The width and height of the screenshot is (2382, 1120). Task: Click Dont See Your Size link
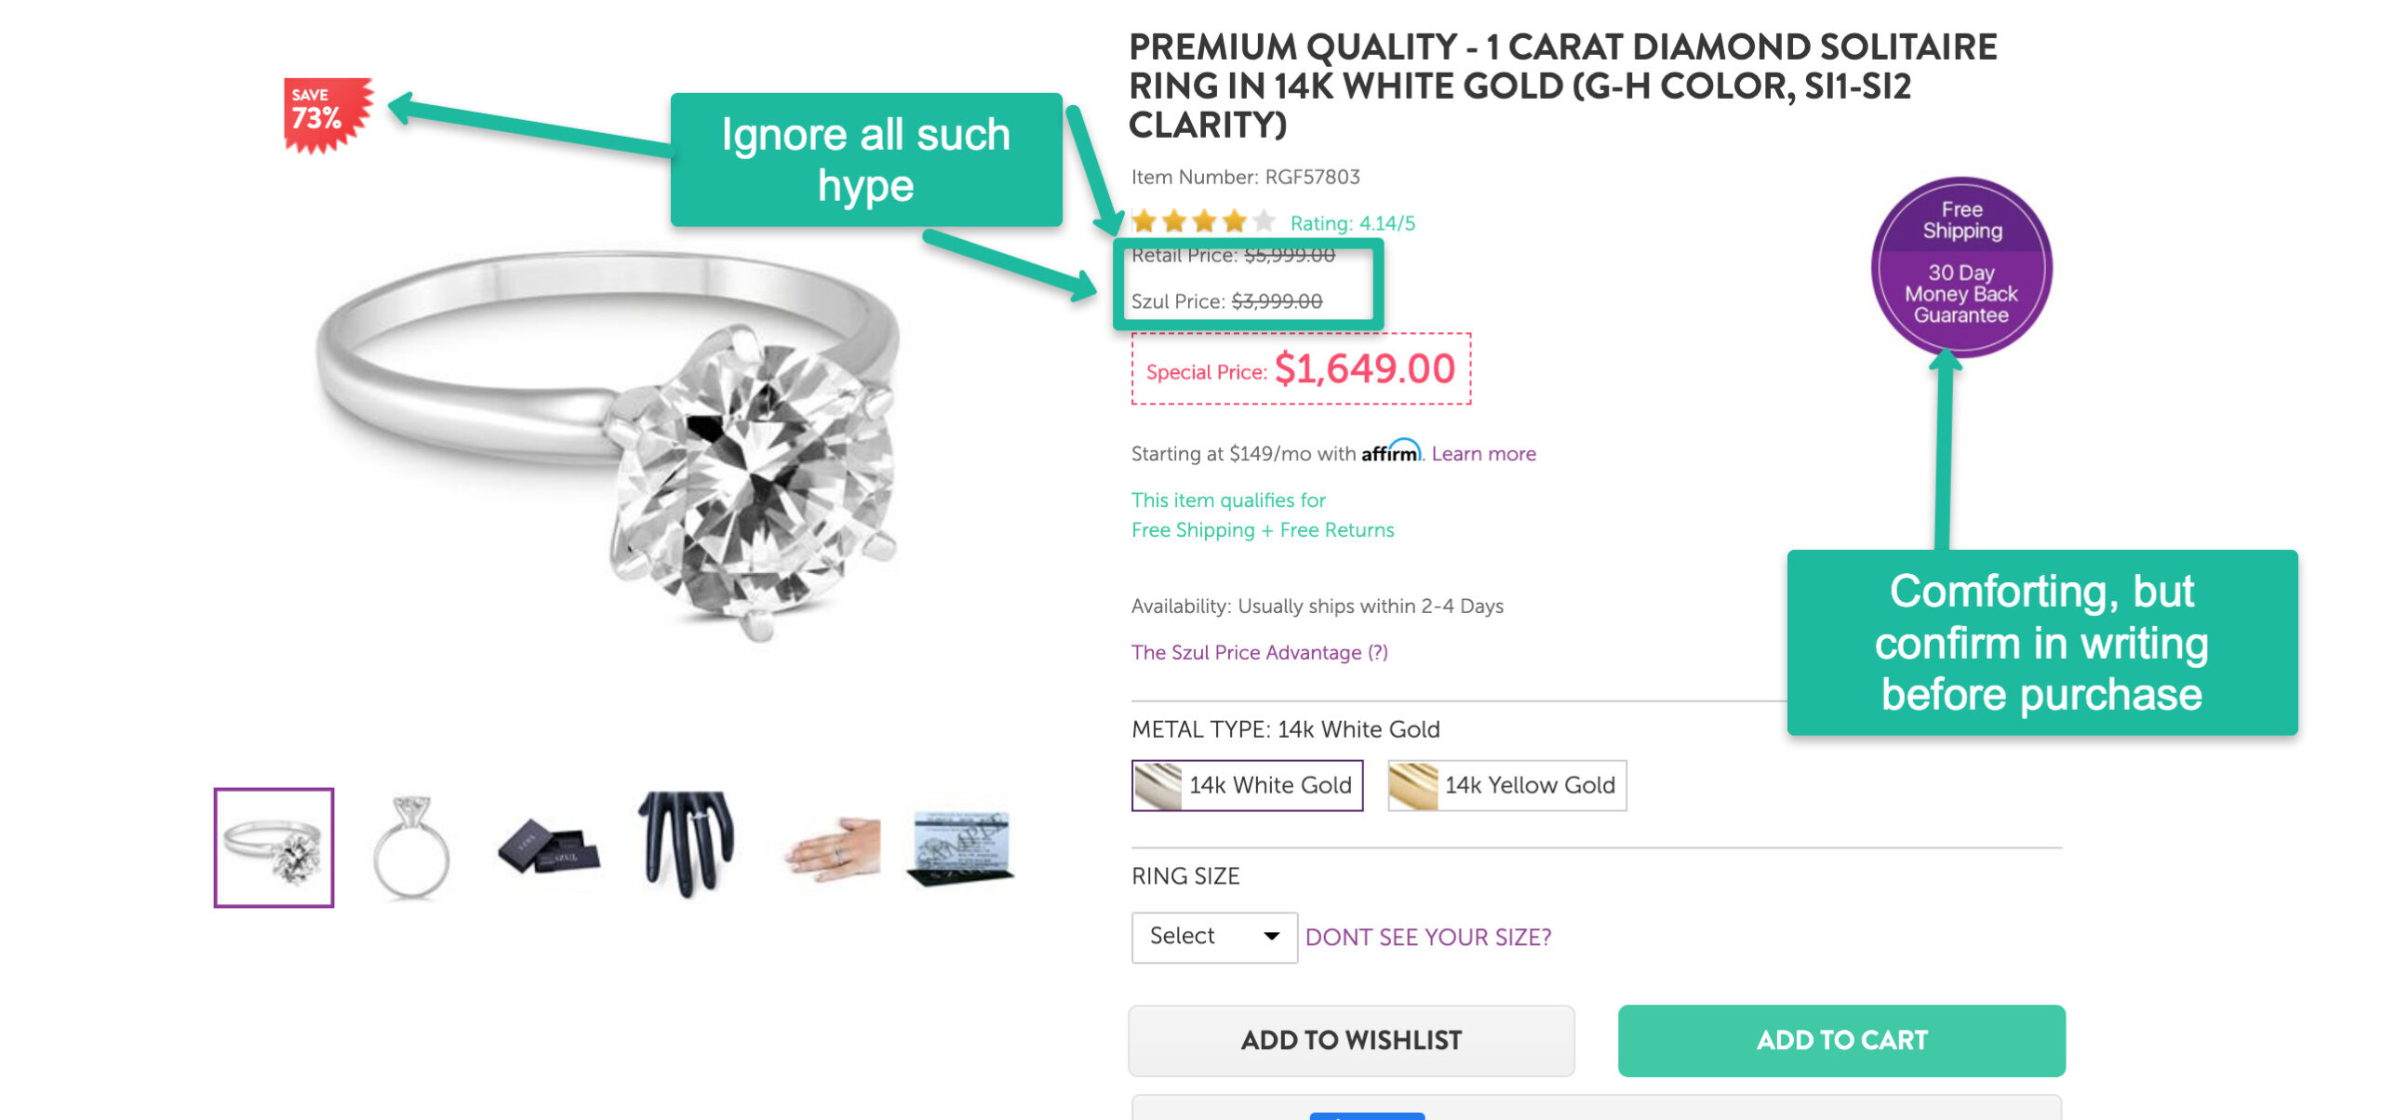tap(1427, 938)
